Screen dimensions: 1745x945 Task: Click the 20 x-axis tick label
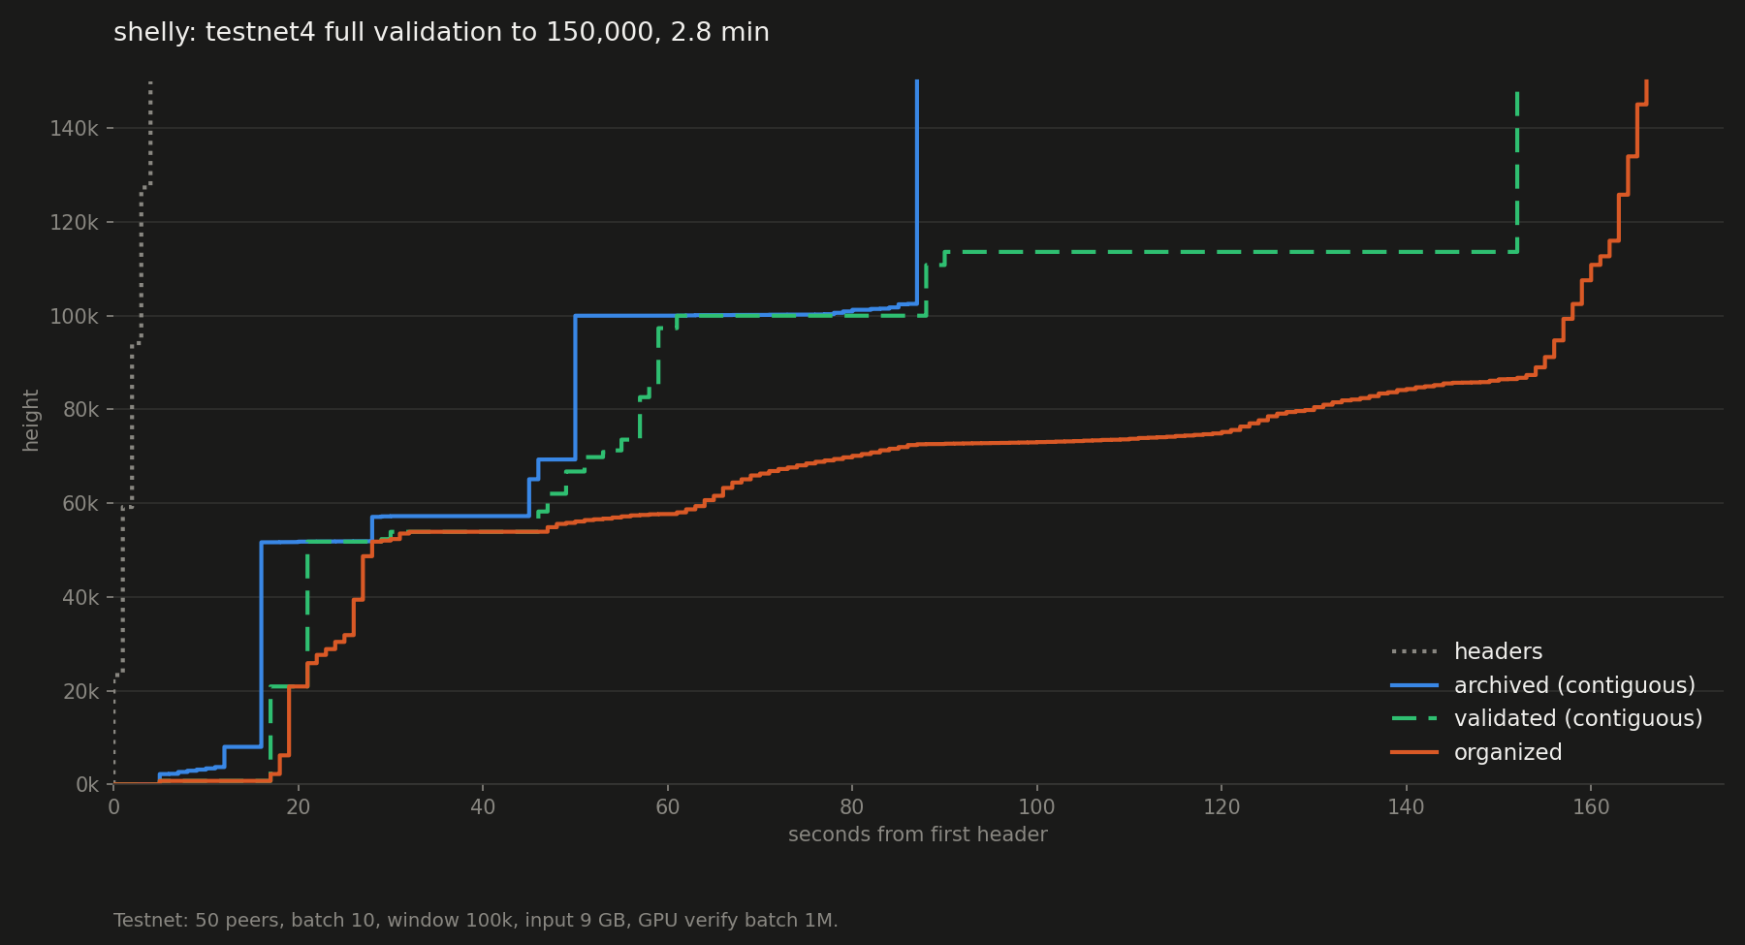(x=298, y=807)
